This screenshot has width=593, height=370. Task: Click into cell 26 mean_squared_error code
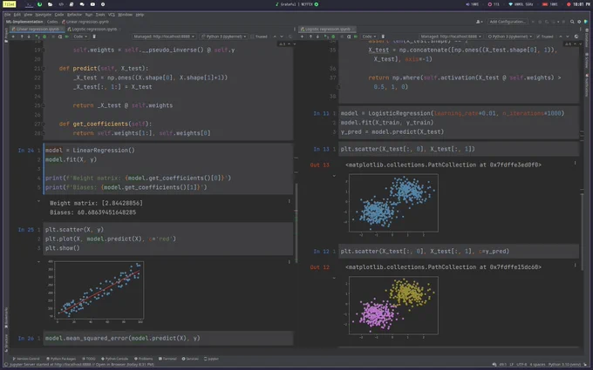168,339
